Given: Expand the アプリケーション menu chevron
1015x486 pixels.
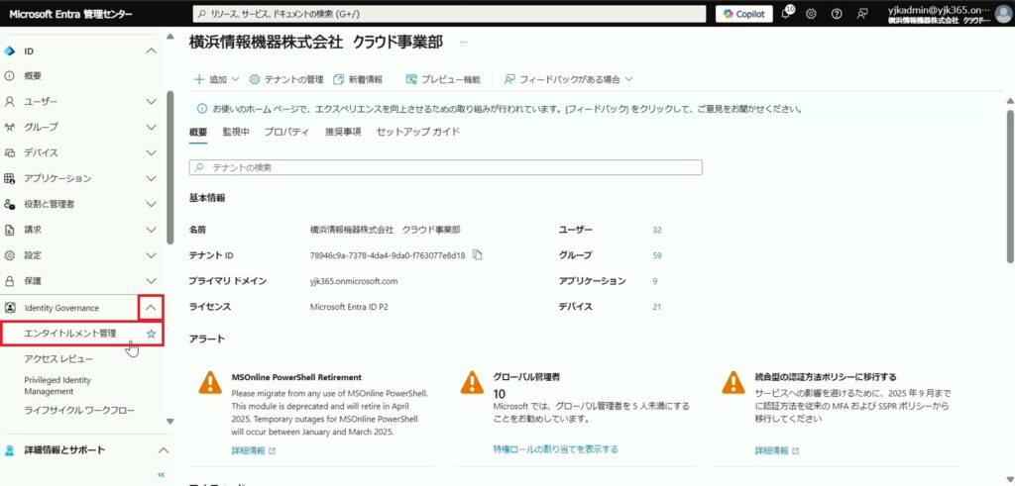Looking at the screenshot, I should point(151,178).
